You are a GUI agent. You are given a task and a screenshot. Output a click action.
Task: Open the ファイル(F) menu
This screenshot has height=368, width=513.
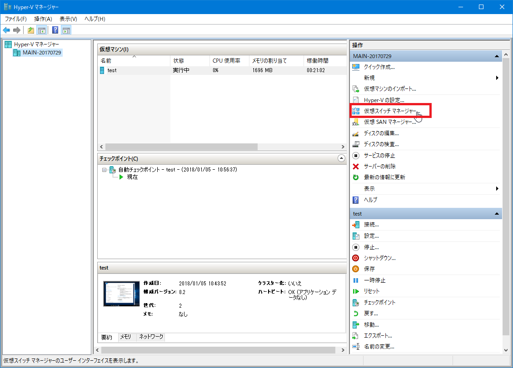16,19
